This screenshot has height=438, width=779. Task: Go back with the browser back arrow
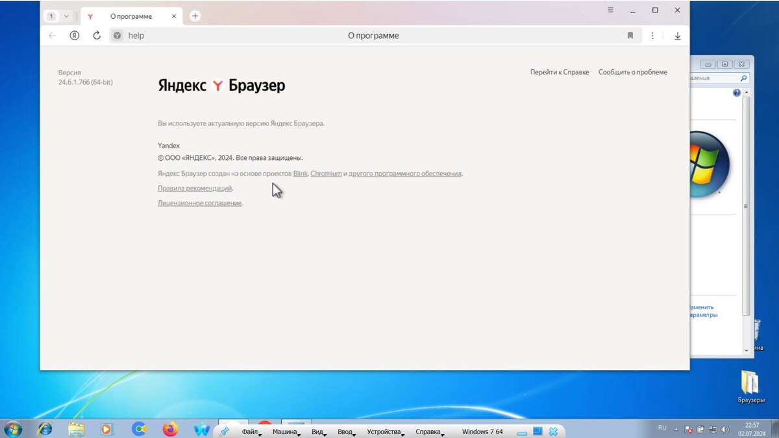[x=53, y=36]
